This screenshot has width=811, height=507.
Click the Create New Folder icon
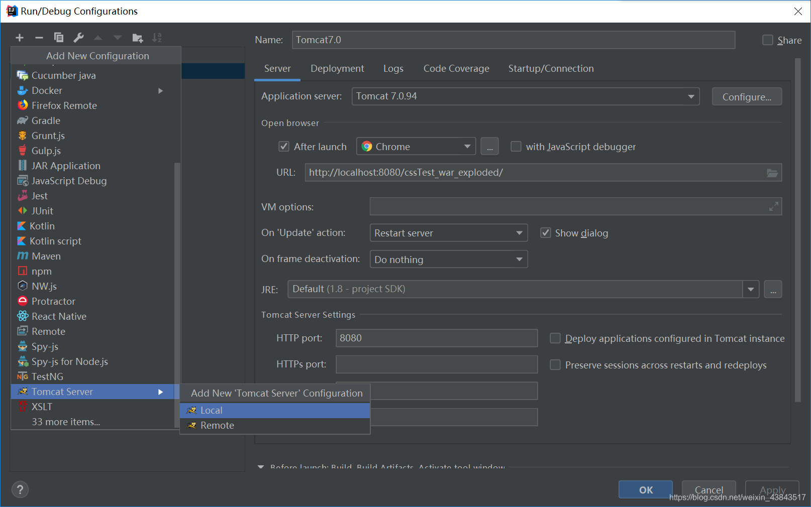click(x=137, y=38)
